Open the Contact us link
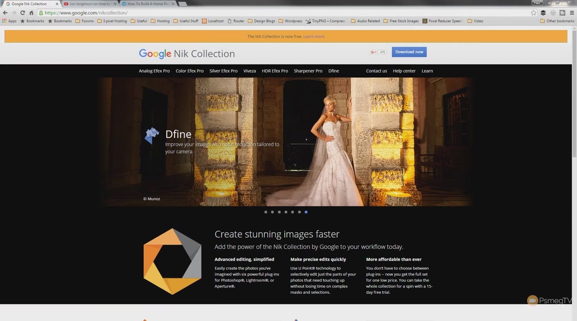This screenshot has width=577, height=321. pos(376,71)
